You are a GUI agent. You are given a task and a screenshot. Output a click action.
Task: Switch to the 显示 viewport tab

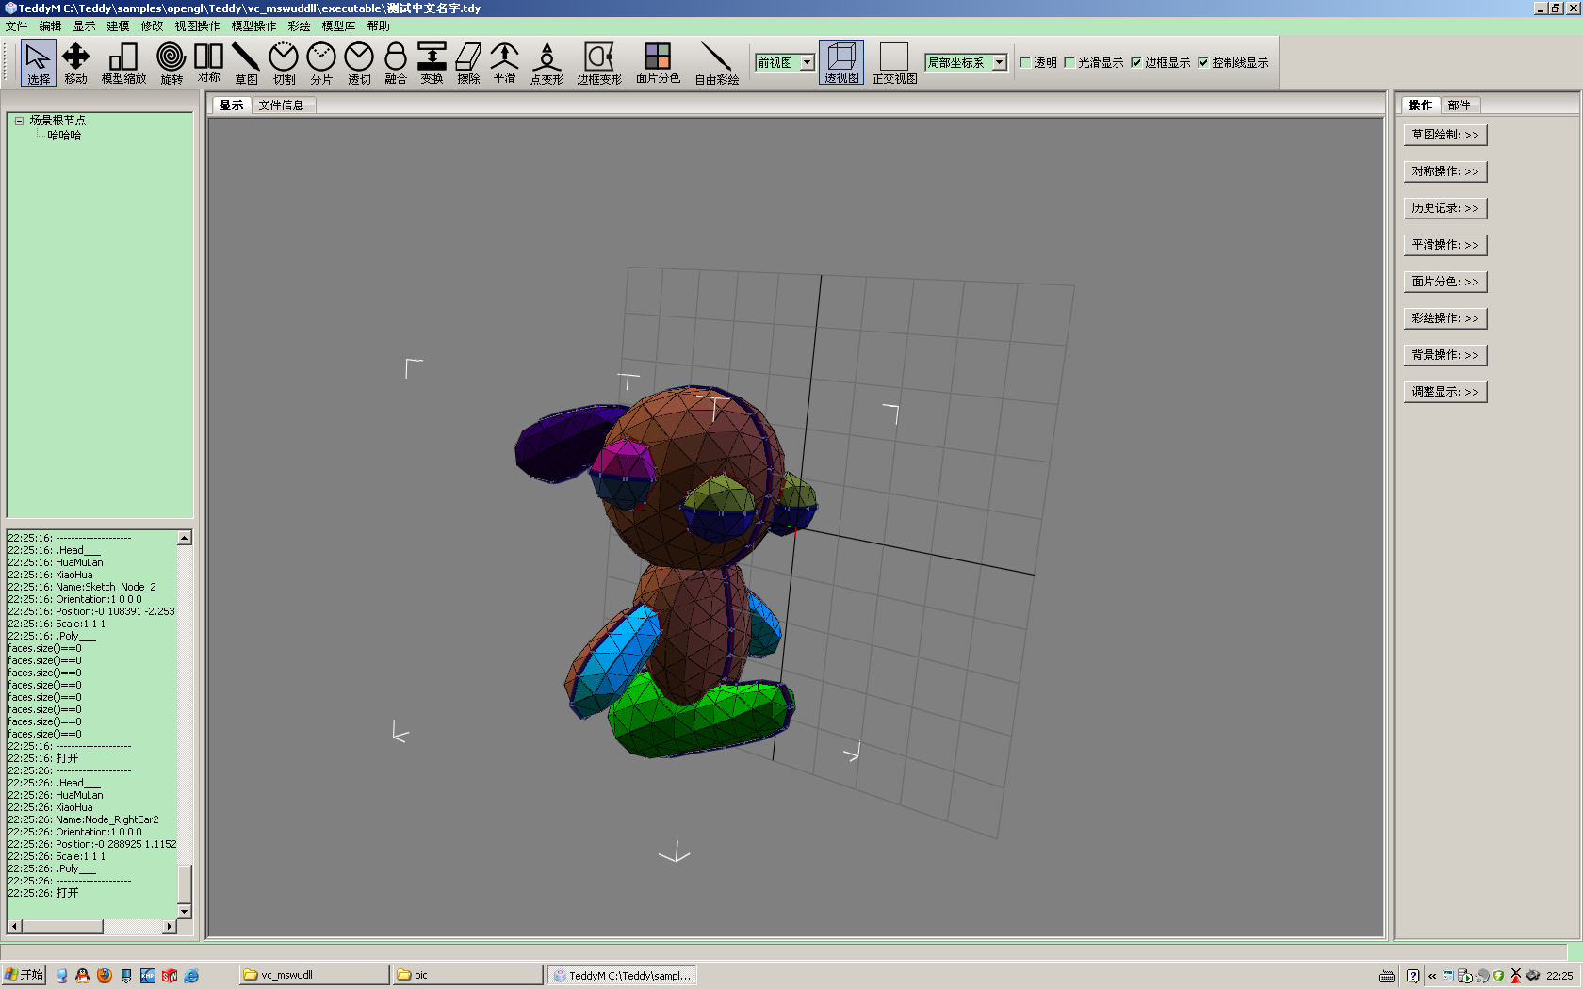(232, 105)
